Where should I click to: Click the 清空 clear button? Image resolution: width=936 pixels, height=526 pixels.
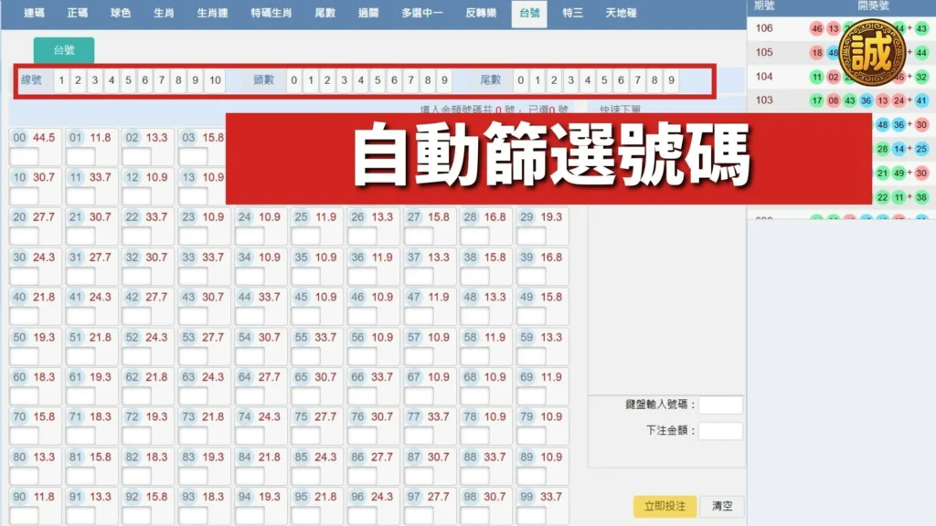[722, 506]
